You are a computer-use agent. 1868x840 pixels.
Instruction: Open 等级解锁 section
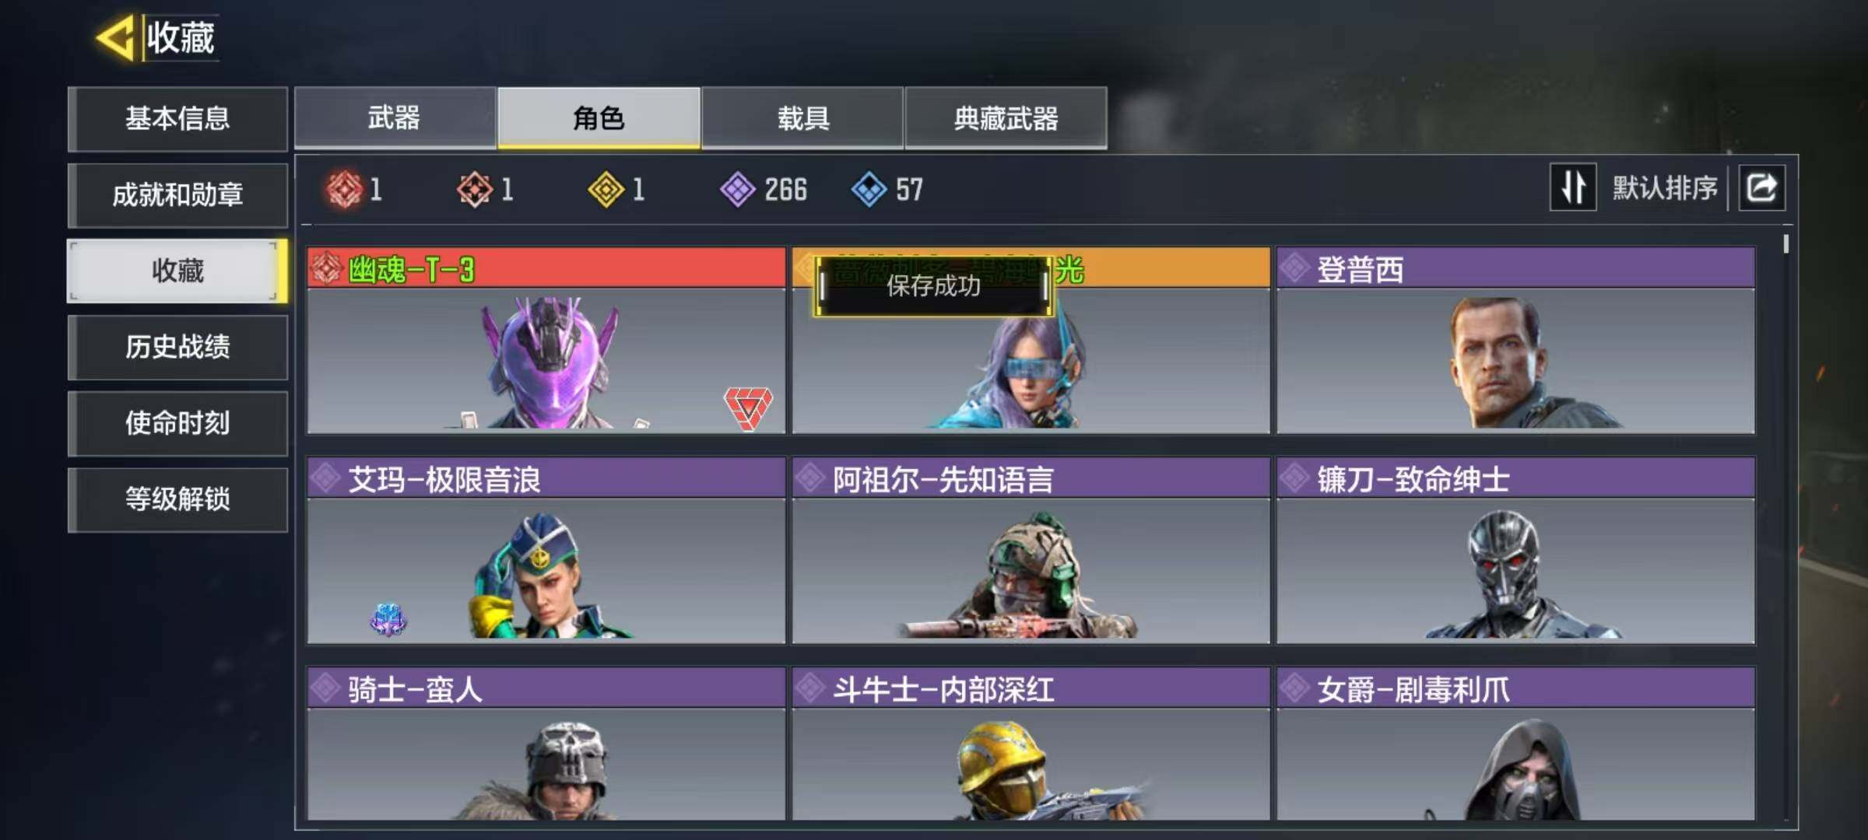(x=177, y=500)
